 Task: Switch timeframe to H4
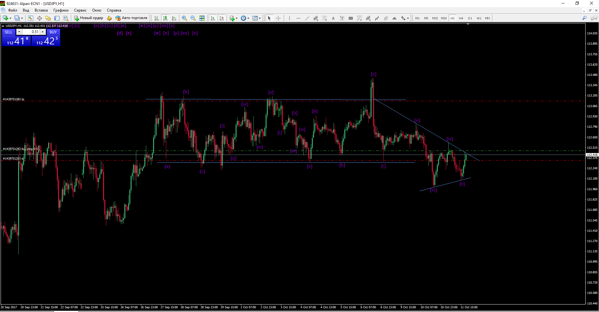pos(461,18)
